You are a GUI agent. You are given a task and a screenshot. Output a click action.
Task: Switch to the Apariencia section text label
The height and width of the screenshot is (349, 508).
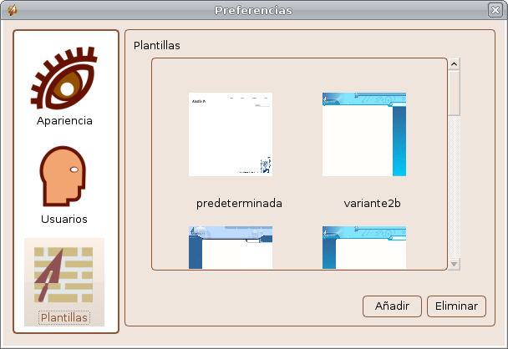click(x=64, y=120)
